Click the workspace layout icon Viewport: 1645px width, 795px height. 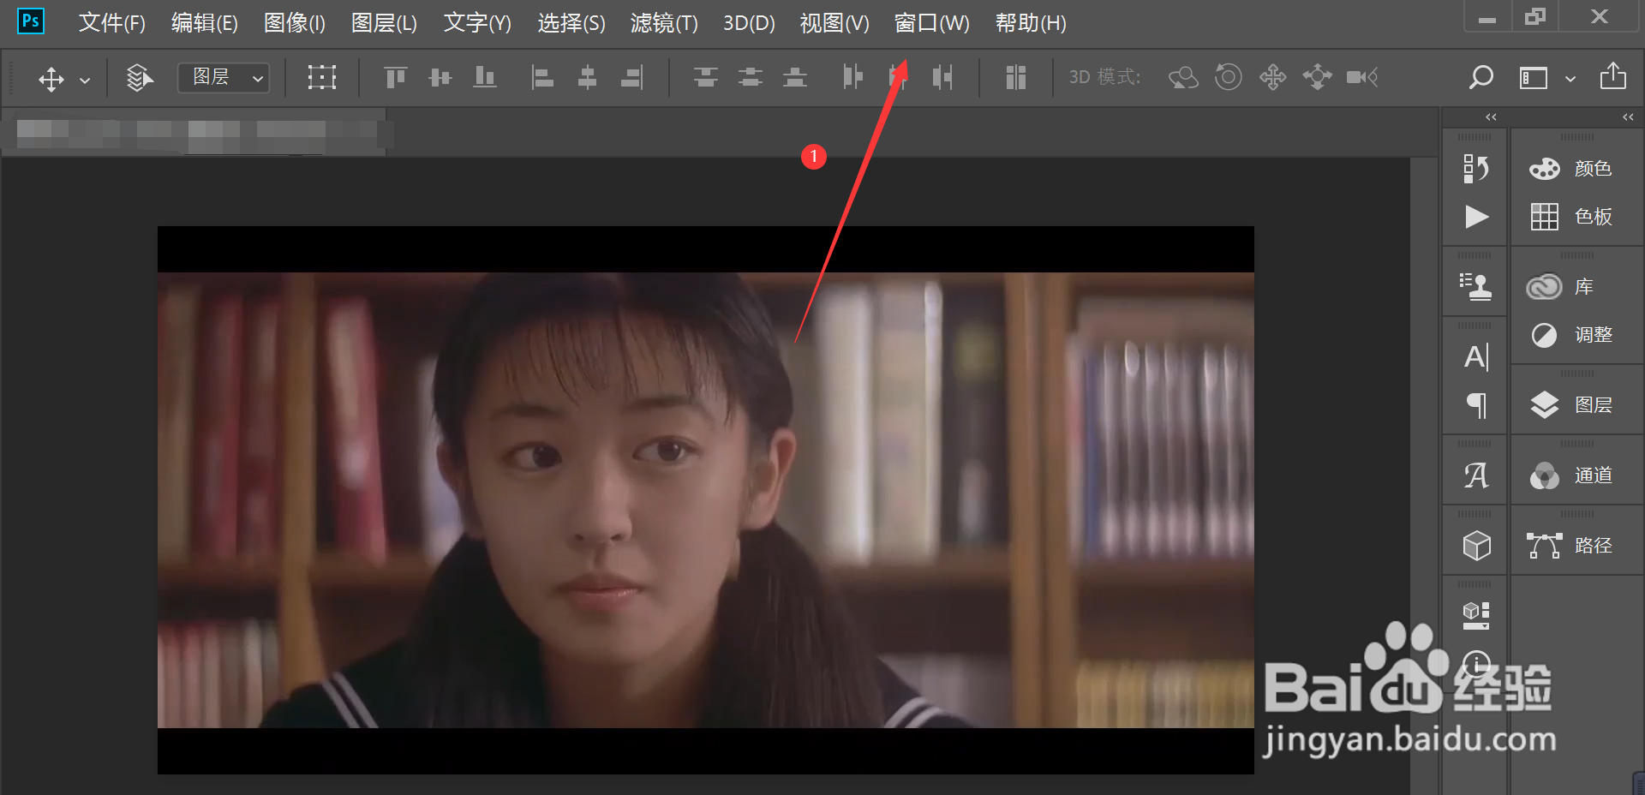click(x=1534, y=79)
